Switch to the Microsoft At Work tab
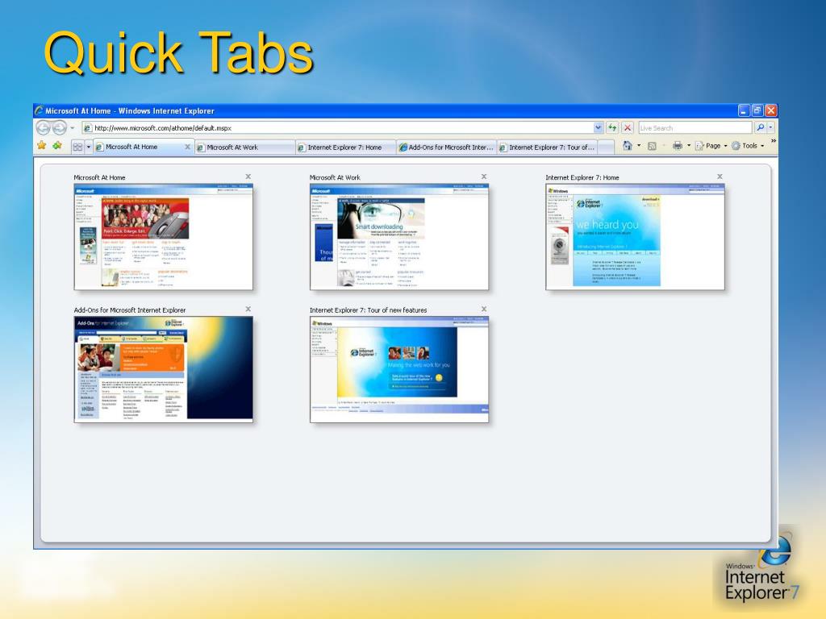The height and width of the screenshot is (619, 826). (245, 147)
